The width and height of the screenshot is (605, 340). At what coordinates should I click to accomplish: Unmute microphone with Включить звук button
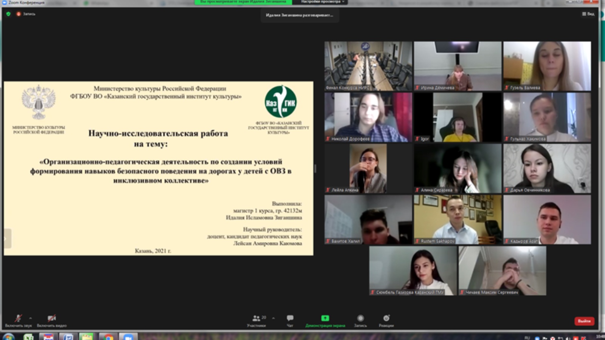coord(18,320)
